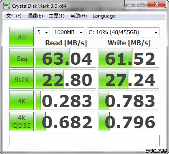The width and height of the screenshot is (169, 154).
Task: Run all benchmarks with All button
Action: 22,37
